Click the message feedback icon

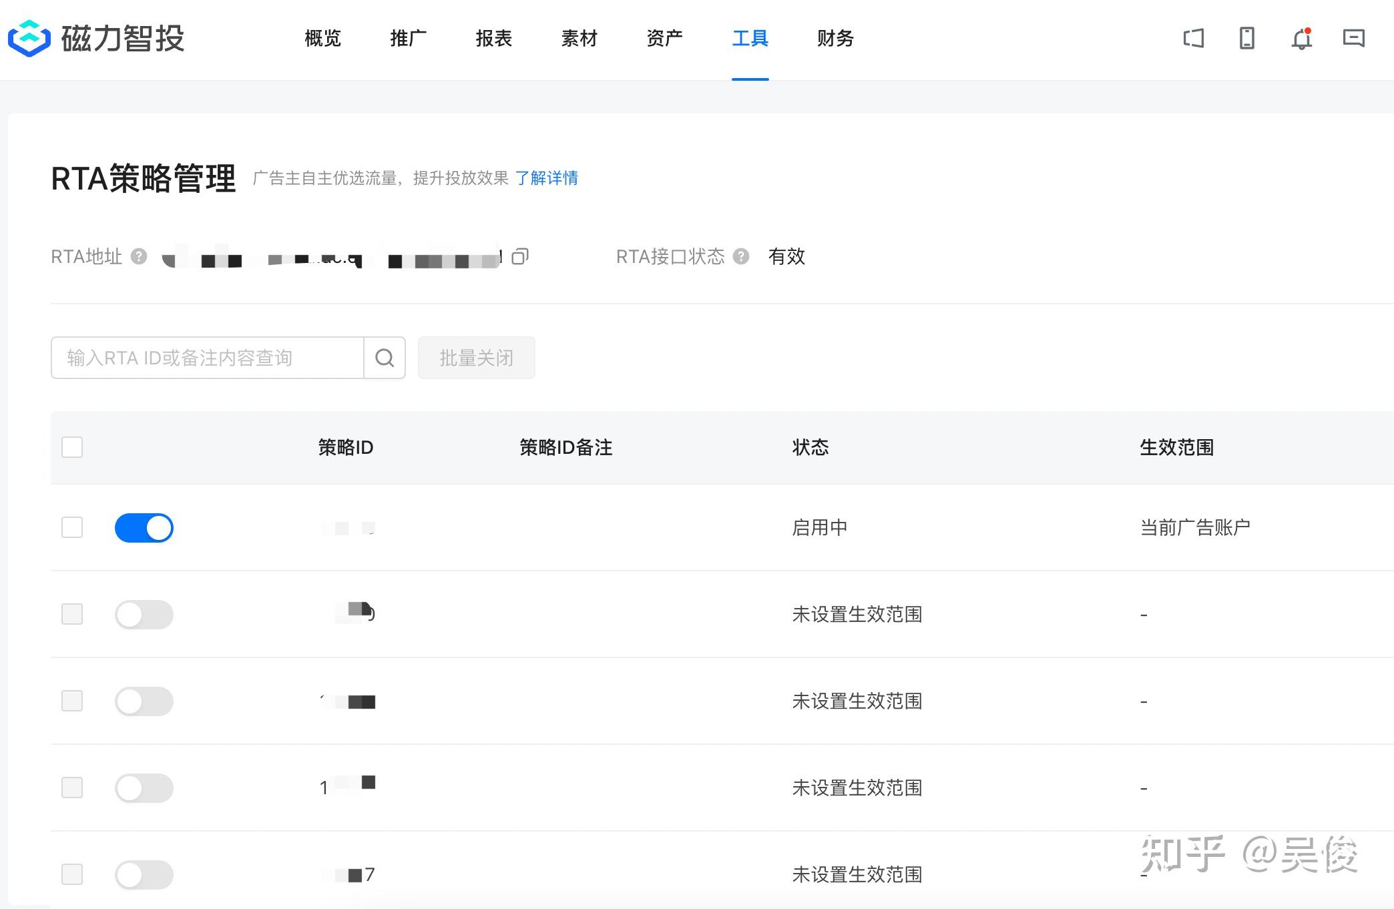(x=1353, y=38)
